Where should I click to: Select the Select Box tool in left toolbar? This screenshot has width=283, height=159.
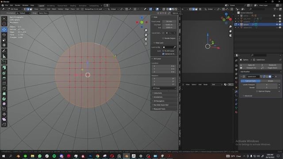pyautogui.click(x=4, y=19)
